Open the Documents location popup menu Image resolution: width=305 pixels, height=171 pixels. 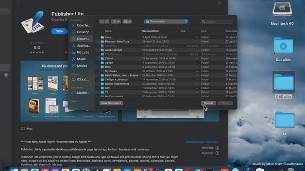click(166, 21)
